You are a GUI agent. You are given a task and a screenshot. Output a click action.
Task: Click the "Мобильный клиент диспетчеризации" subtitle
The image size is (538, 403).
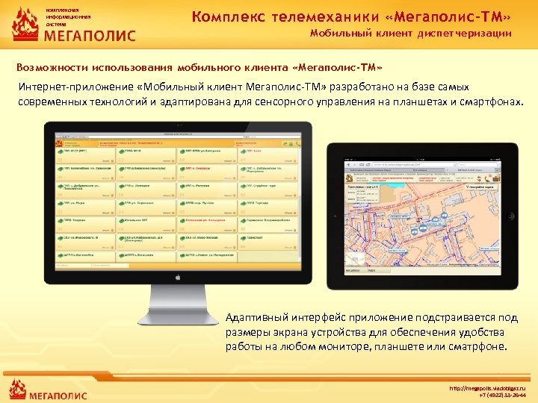click(411, 34)
